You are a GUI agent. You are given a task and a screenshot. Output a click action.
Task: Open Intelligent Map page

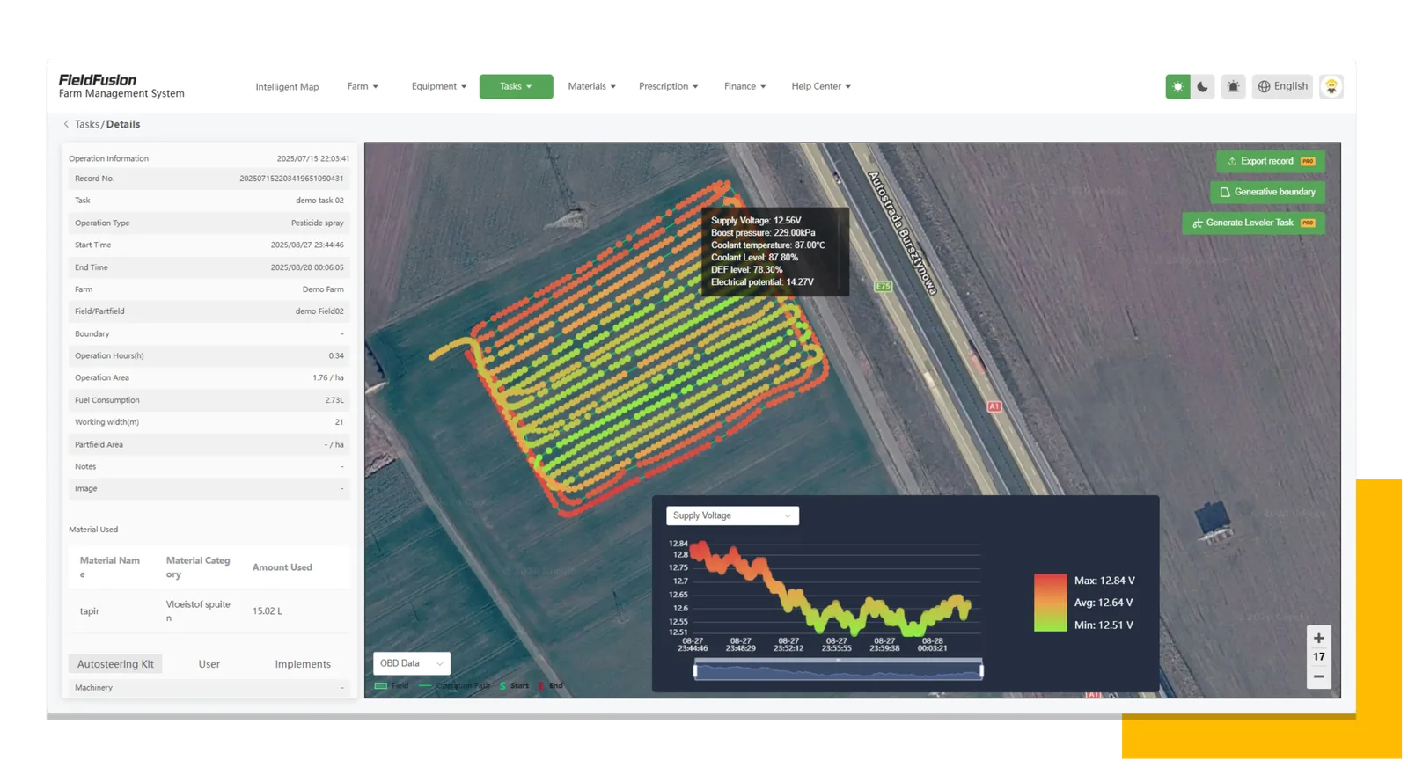click(287, 86)
